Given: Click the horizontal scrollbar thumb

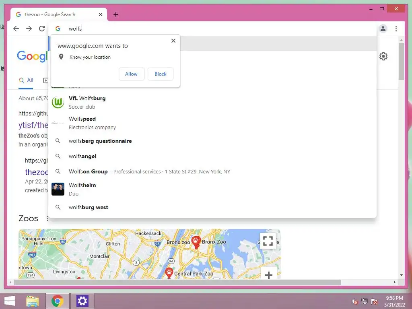Looking at the screenshot, I should 177,282.
